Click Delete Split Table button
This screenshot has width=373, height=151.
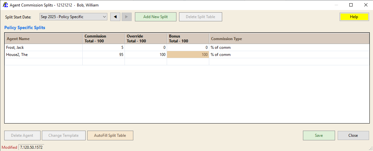pyautogui.click(x=200, y=17)
